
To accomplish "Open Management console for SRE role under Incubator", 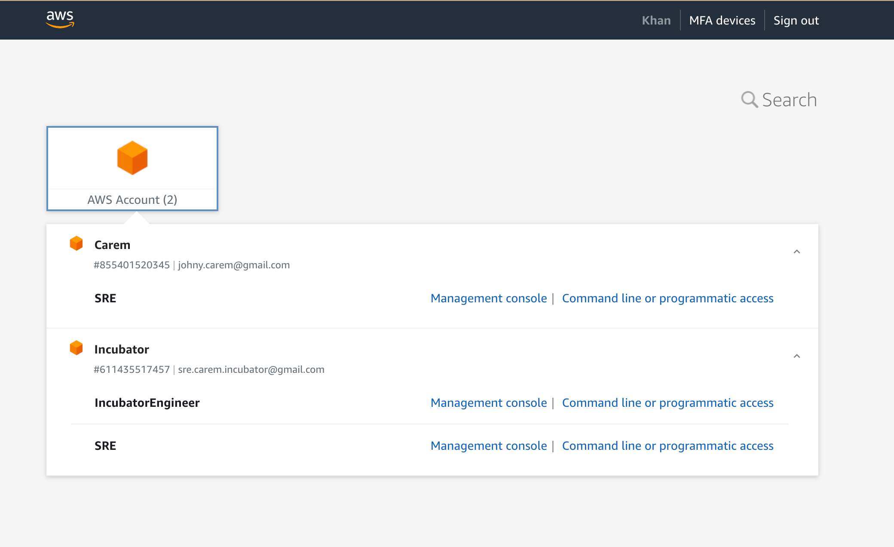I will [489, 446].
